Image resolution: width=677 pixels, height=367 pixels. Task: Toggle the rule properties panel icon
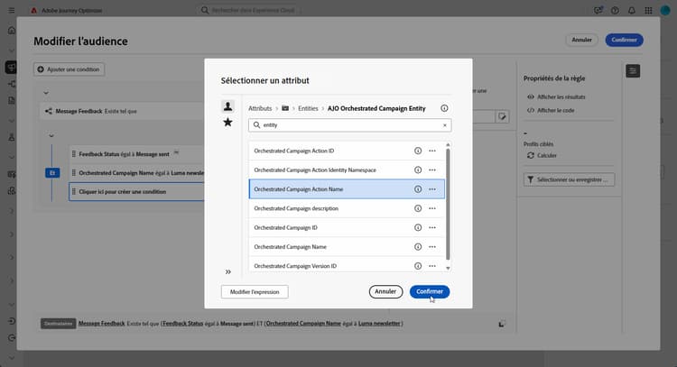click(633, 71)
